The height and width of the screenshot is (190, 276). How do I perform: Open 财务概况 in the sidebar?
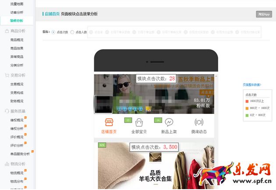pos(17,101)
